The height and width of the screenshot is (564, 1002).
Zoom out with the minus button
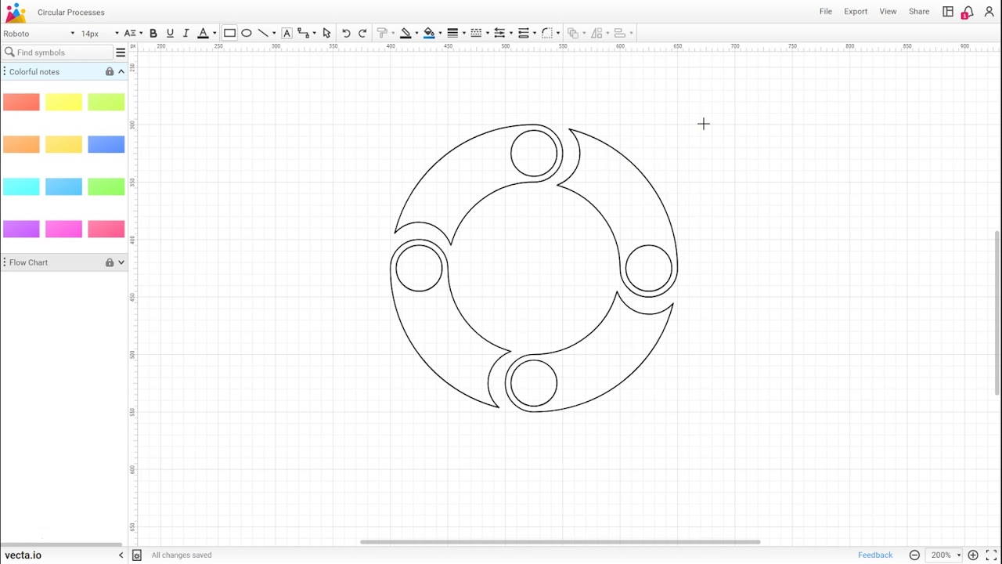[x=914, y=555]
